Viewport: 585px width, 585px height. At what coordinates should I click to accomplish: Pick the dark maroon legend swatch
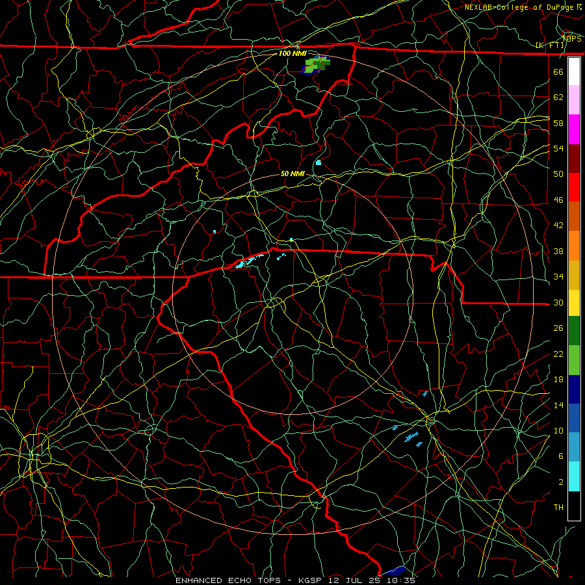tap(574, 159)
